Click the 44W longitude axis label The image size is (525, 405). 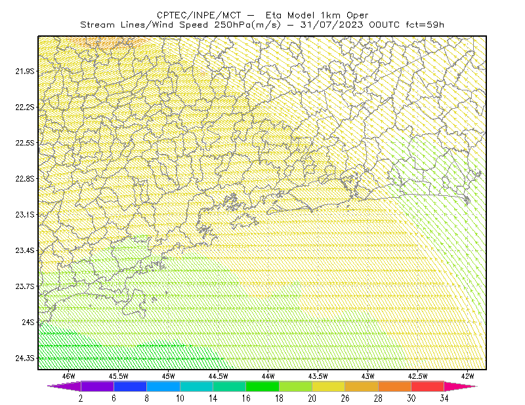pos(268,376)
